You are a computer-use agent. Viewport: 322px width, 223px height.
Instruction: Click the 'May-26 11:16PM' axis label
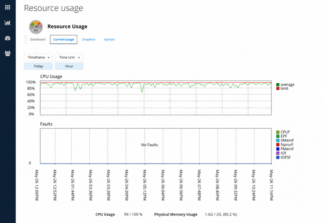271,185
